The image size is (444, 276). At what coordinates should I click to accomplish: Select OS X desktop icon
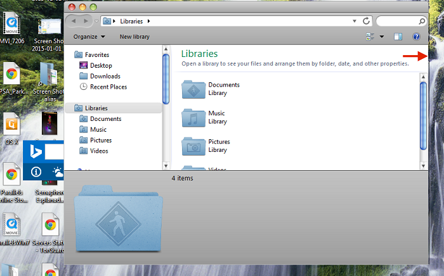pos(11,129)
